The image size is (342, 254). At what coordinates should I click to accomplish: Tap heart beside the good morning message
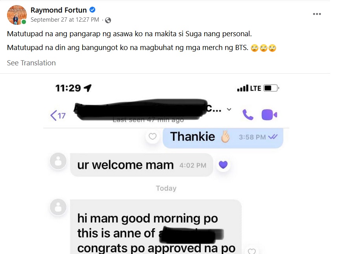point(251,251)
